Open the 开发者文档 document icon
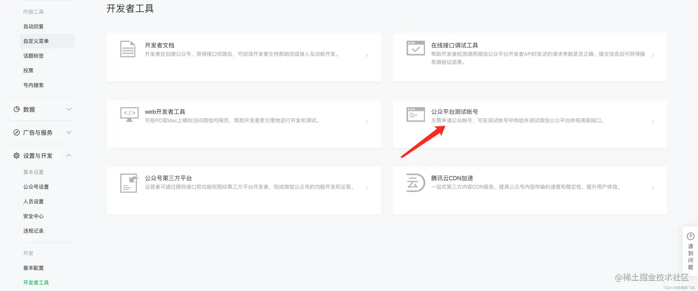Image resolution: width=698 pixels, height=291 pixels. 128,49
